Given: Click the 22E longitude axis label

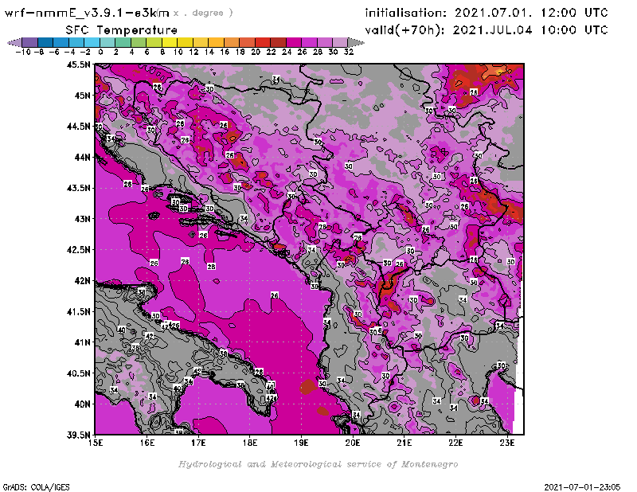Looking at the screenshot, I should coord(455,443).
